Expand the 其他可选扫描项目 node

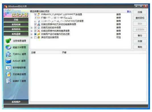32,37
